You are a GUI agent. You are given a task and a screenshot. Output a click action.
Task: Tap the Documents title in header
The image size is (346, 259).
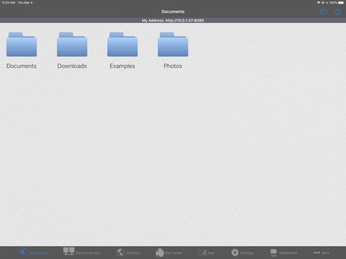pos(173,12)
